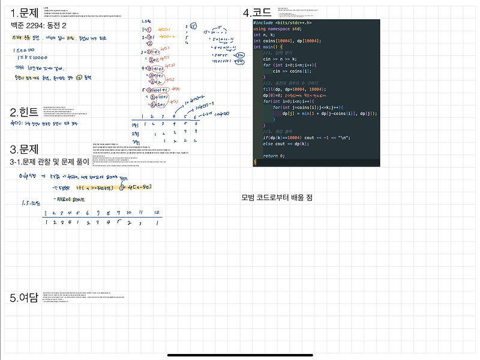Select the "모범 코드로부터 배울 점" text
The image size is (480, 360).
[x=277, y=198]
